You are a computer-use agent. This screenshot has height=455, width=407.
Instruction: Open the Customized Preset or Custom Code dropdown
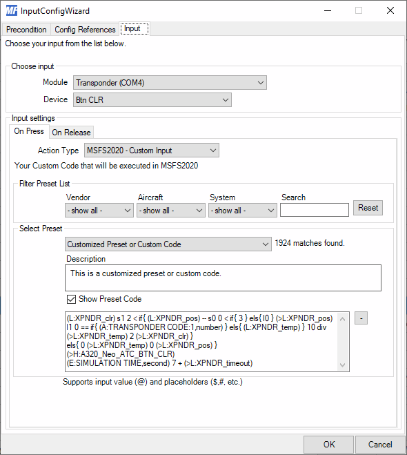168,244
